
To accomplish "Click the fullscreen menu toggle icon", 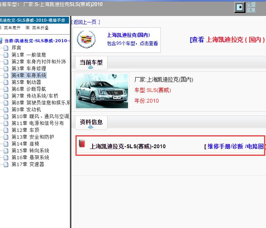I will pos(240,7).
